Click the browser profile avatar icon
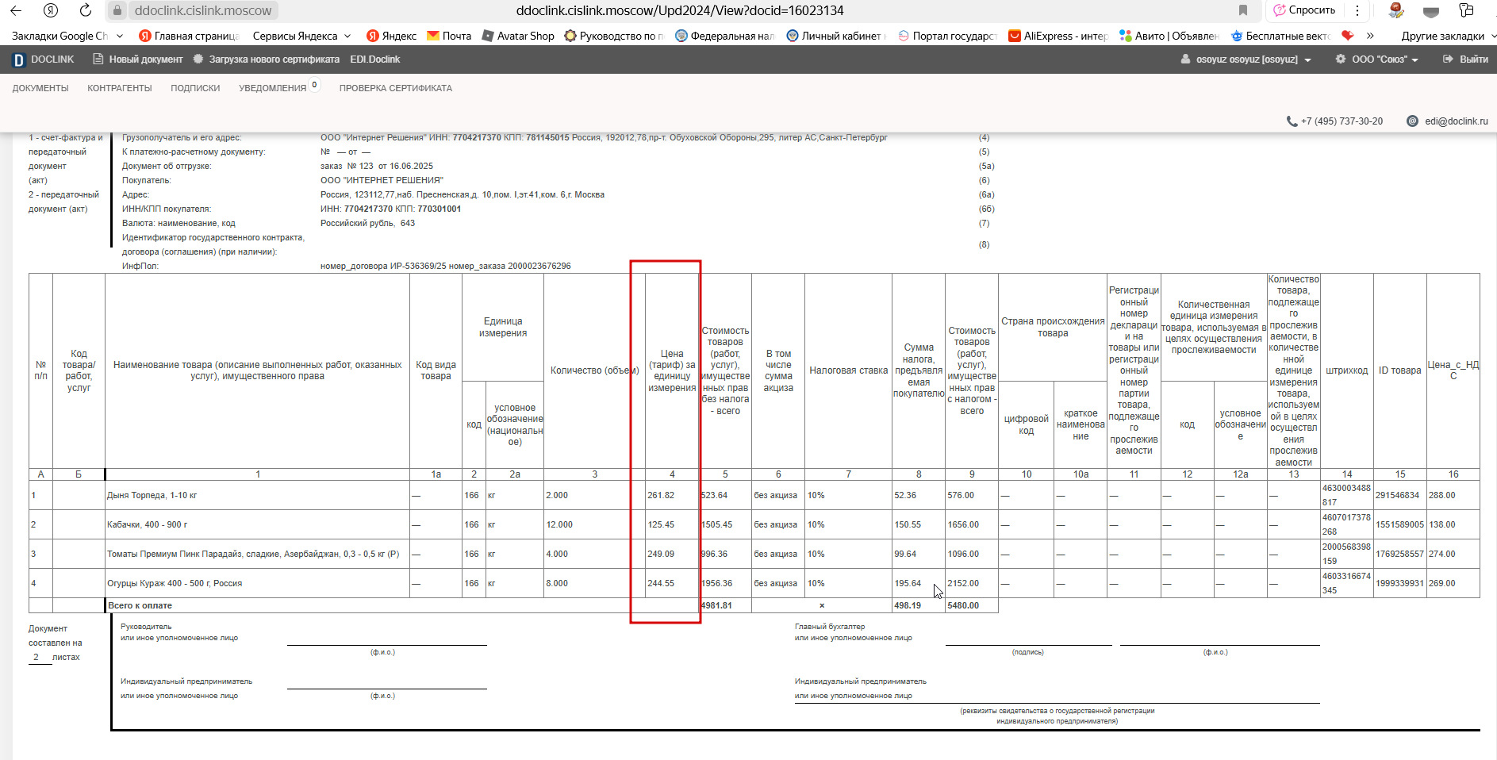 click(1396, 10)
